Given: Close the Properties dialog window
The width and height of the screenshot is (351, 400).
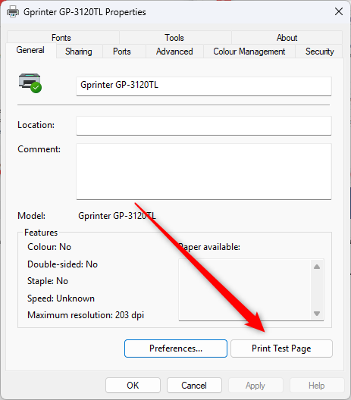Looking at the screenshot, I should (339, 11).
